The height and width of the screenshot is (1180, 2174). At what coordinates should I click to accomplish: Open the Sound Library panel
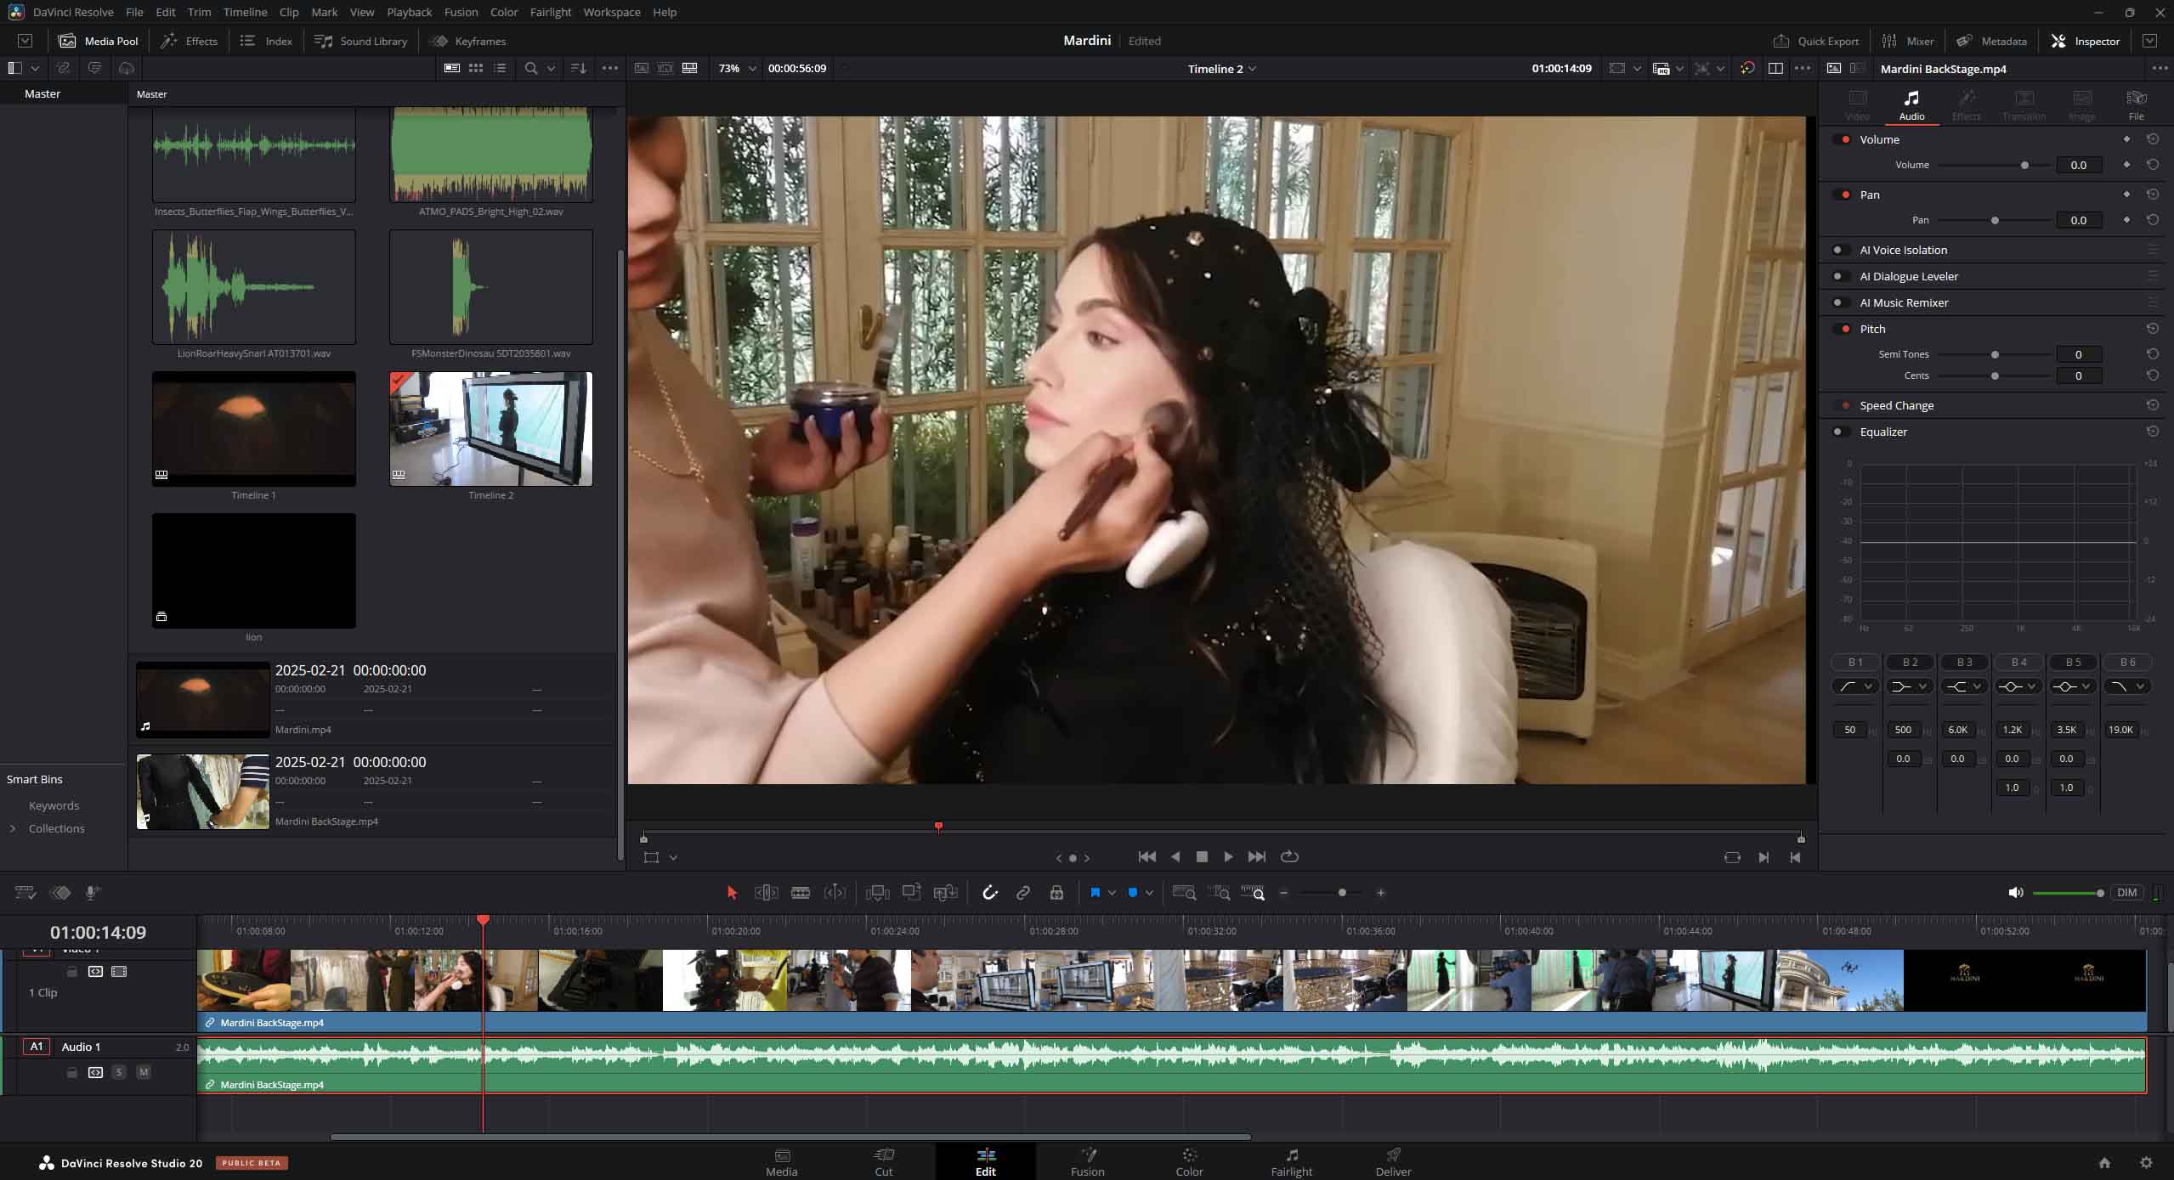pos(360,41)
